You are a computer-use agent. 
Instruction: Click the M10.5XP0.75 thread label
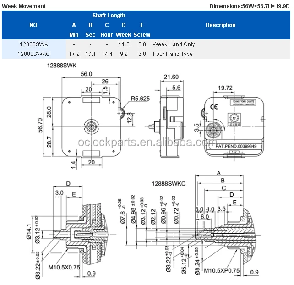(x=222, y=270)
